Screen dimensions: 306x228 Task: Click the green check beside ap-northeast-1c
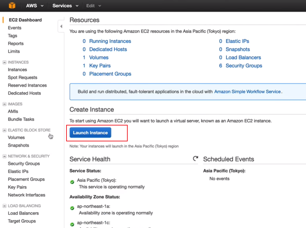coord(72,224)
